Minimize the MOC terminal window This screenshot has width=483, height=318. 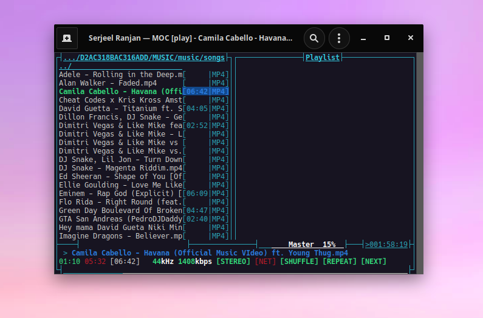[363, 38]
